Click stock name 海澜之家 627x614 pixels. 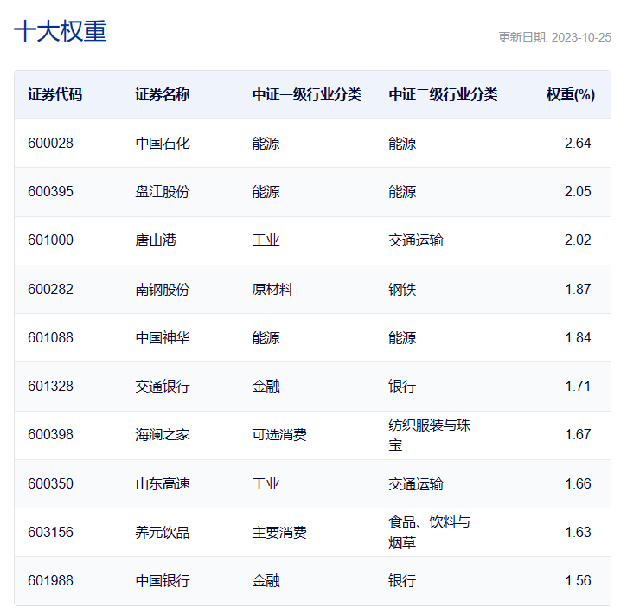pos(163,434)
